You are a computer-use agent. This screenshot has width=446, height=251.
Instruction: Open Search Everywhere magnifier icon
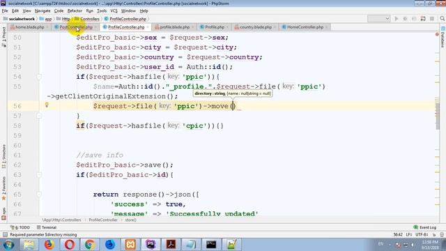click(x=442, y=19)
